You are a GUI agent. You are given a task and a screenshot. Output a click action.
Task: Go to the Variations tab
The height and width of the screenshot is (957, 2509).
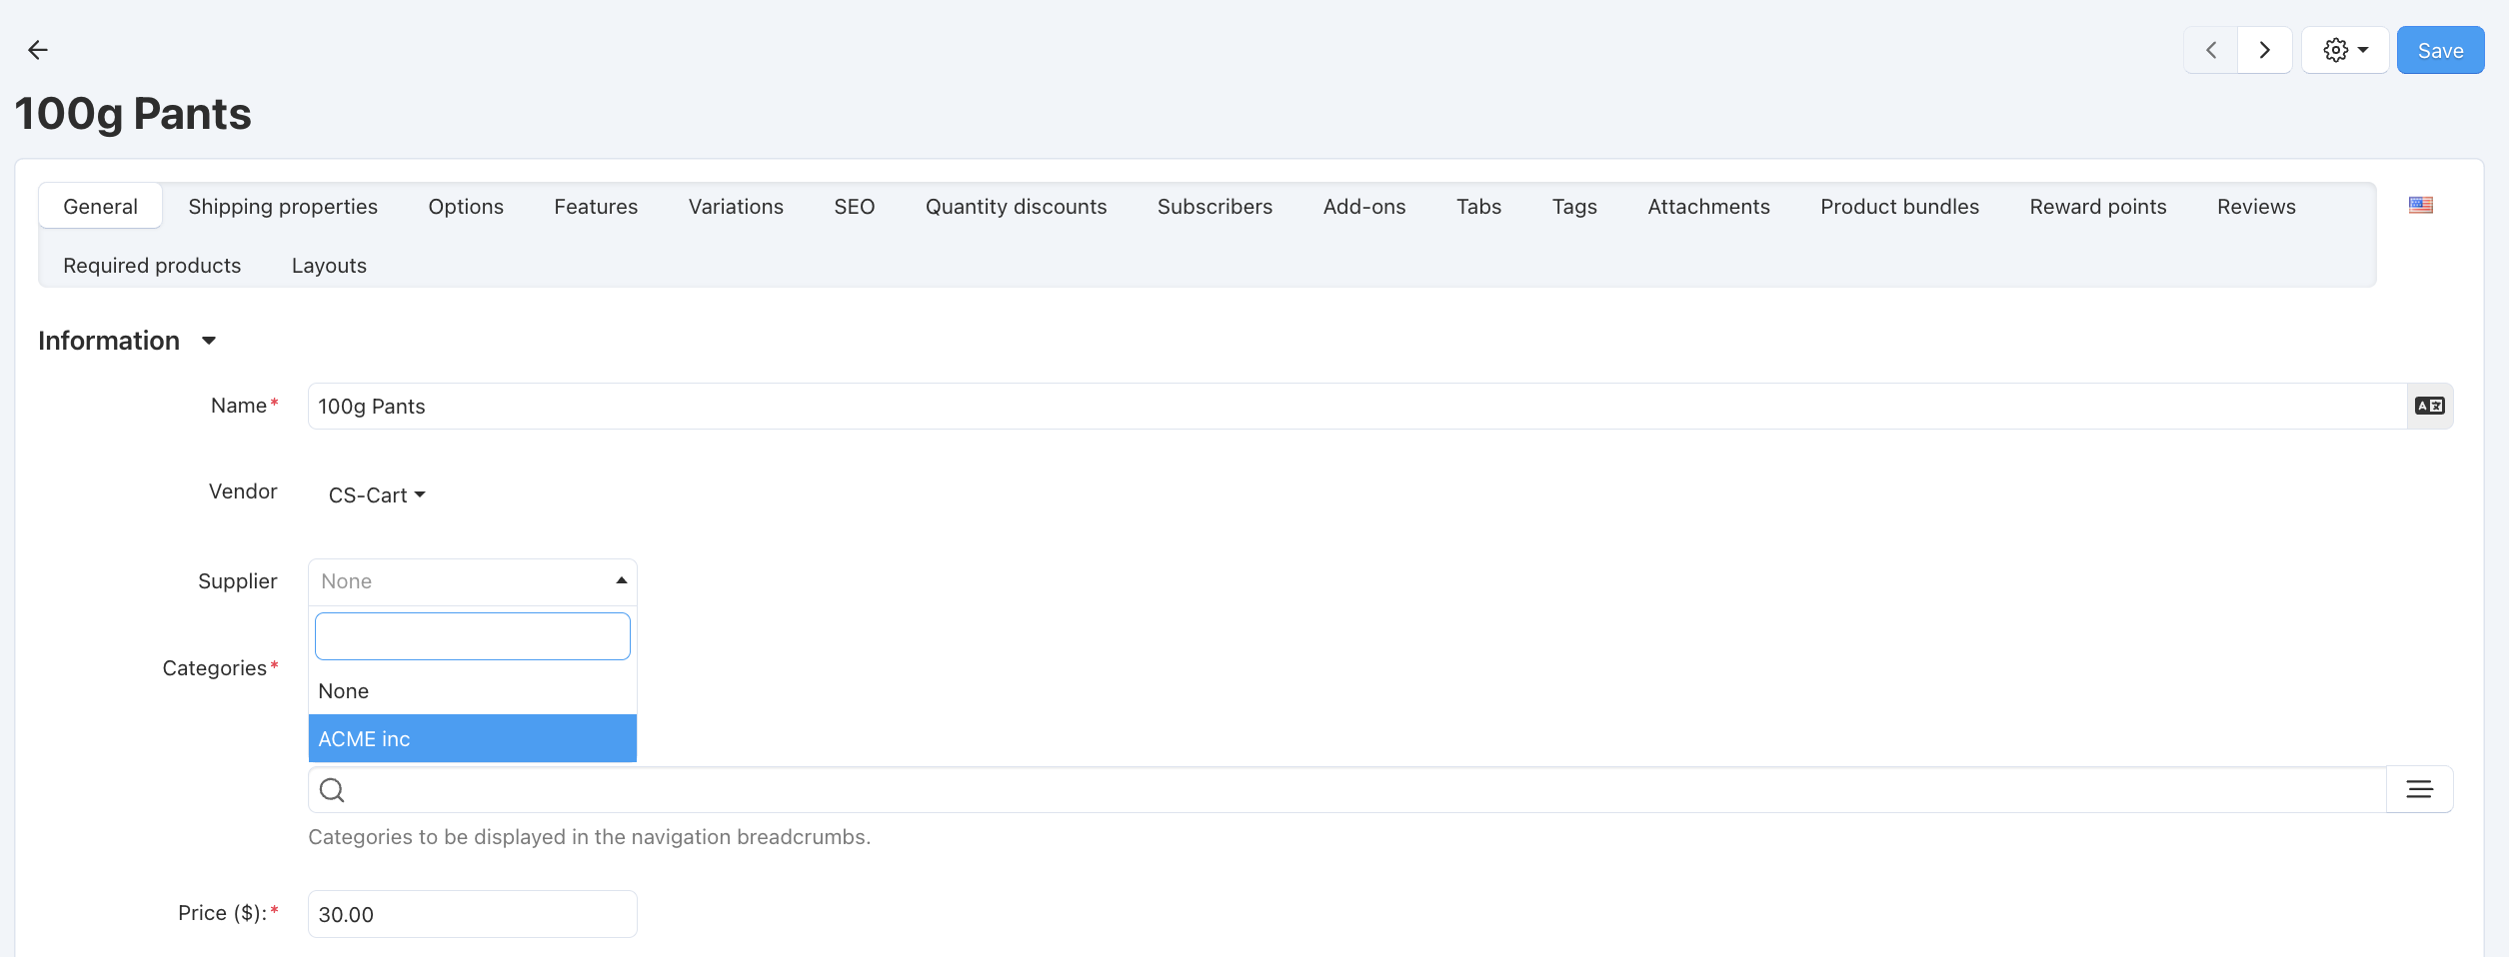click(736, 207)
